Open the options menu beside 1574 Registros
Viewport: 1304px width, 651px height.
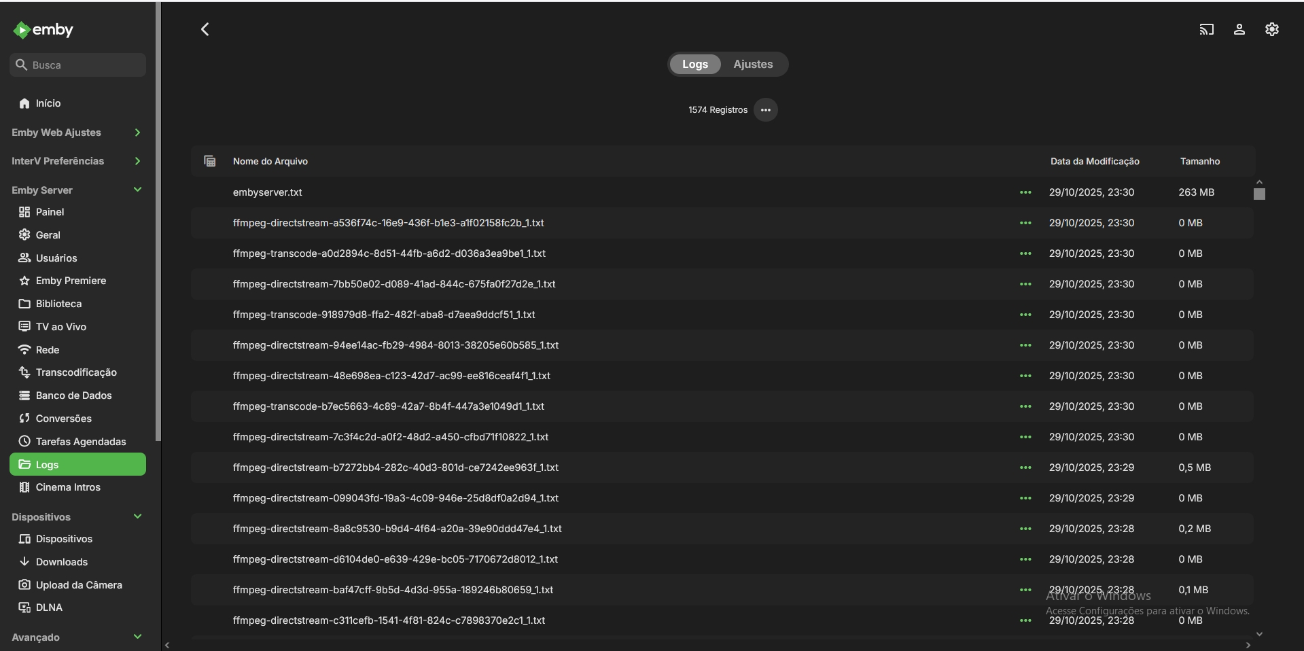click(765, 110)
